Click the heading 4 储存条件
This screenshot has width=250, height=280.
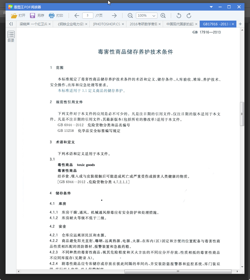point(60,193)
